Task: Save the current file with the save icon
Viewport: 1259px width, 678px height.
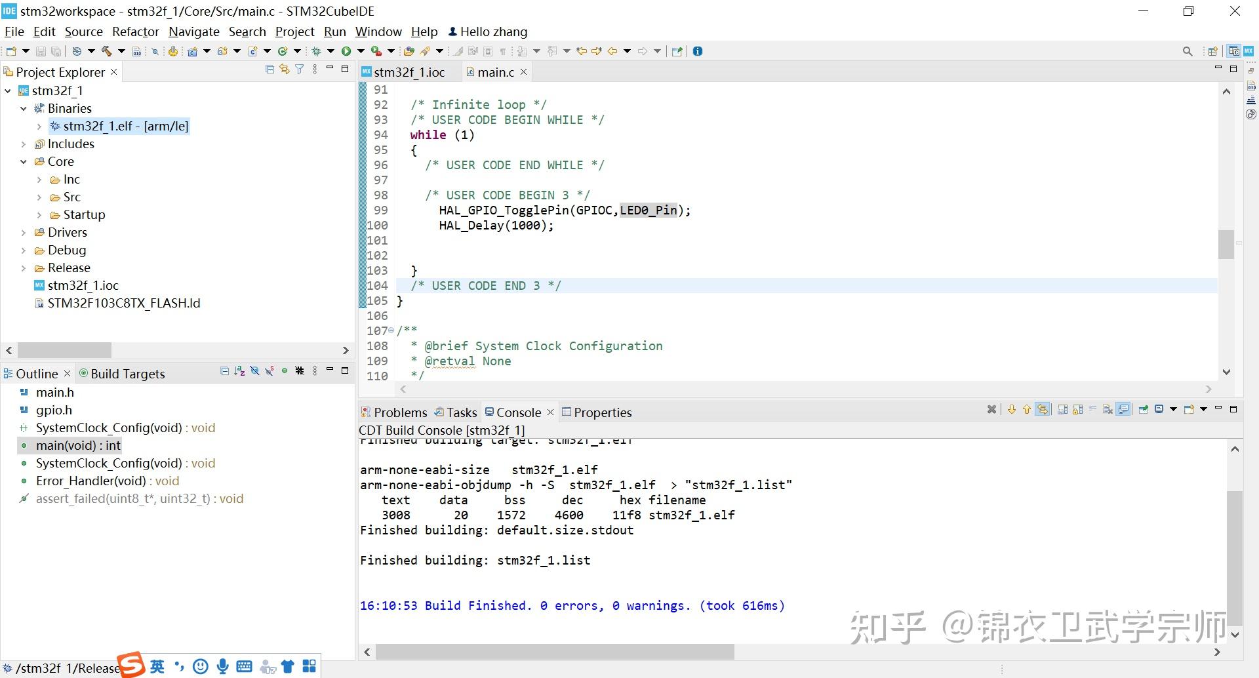Action: pos(41,51)
